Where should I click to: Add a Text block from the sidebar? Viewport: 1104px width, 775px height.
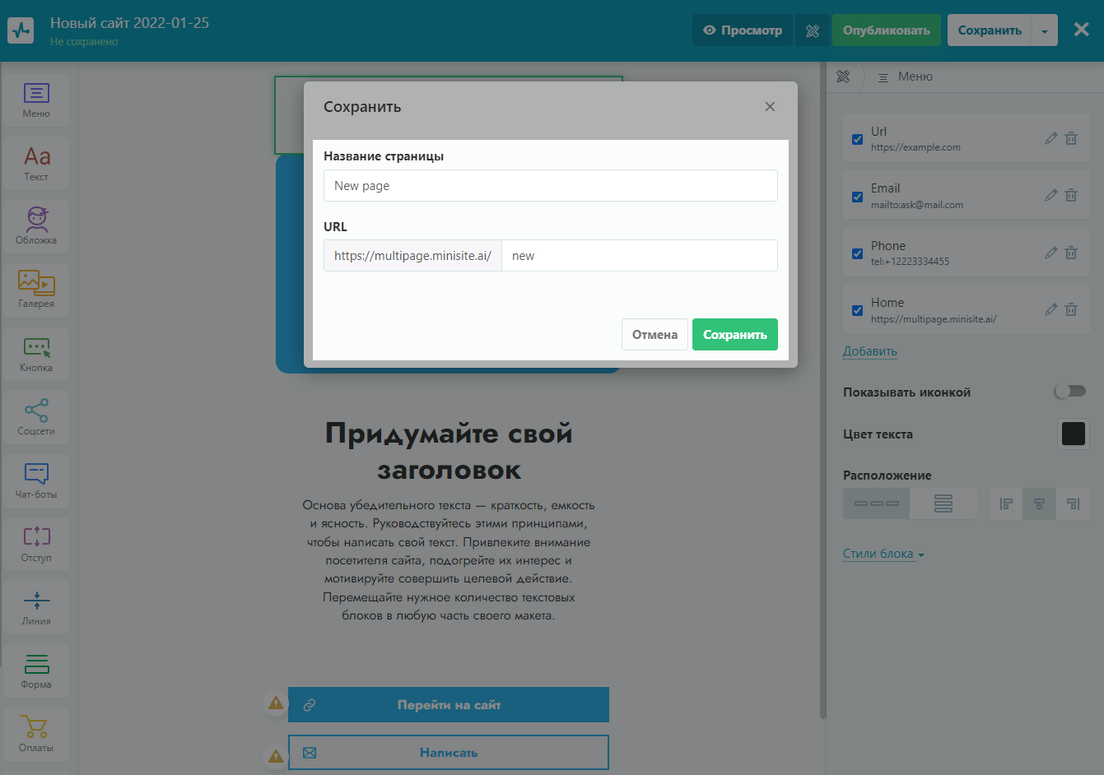point(36,164)
